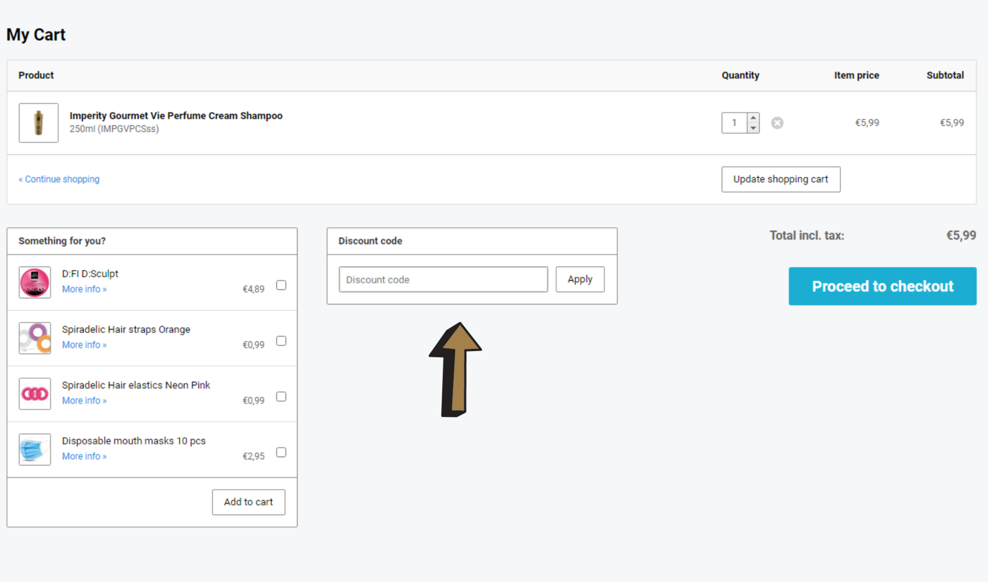Click the €4,89 price

[253, 289]
